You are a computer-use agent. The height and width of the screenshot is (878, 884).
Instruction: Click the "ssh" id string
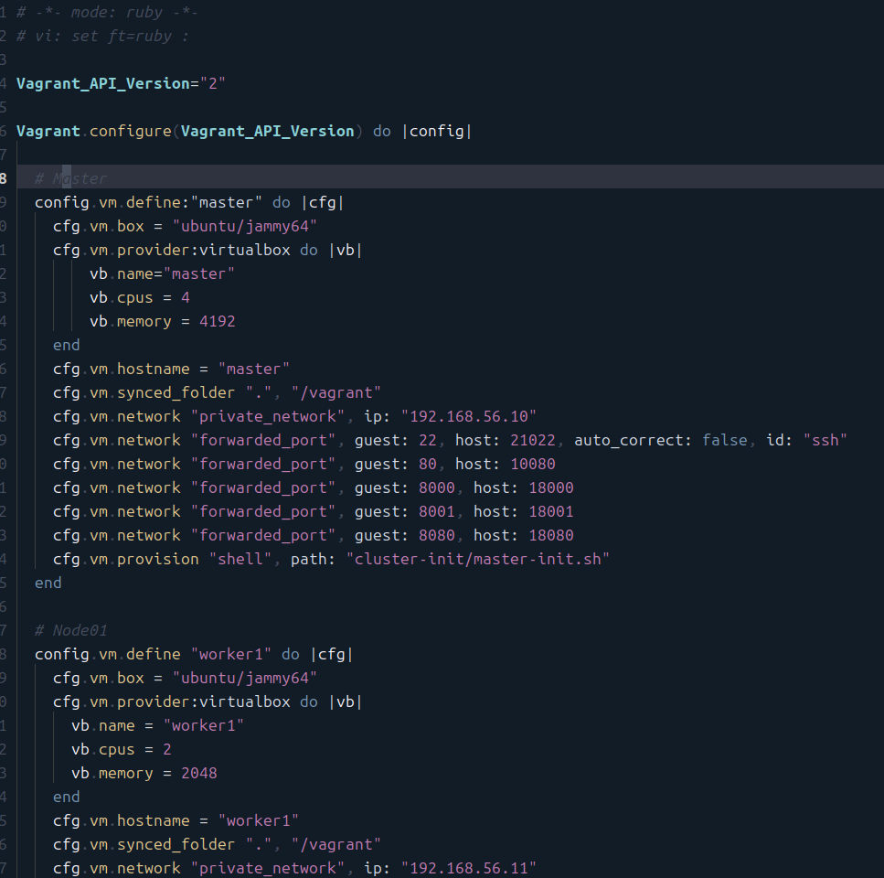pyautogui.click(x=825, y=440)
